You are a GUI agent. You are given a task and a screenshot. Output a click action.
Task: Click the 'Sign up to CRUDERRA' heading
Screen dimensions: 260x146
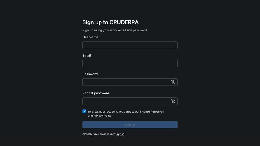pos(110,22)
